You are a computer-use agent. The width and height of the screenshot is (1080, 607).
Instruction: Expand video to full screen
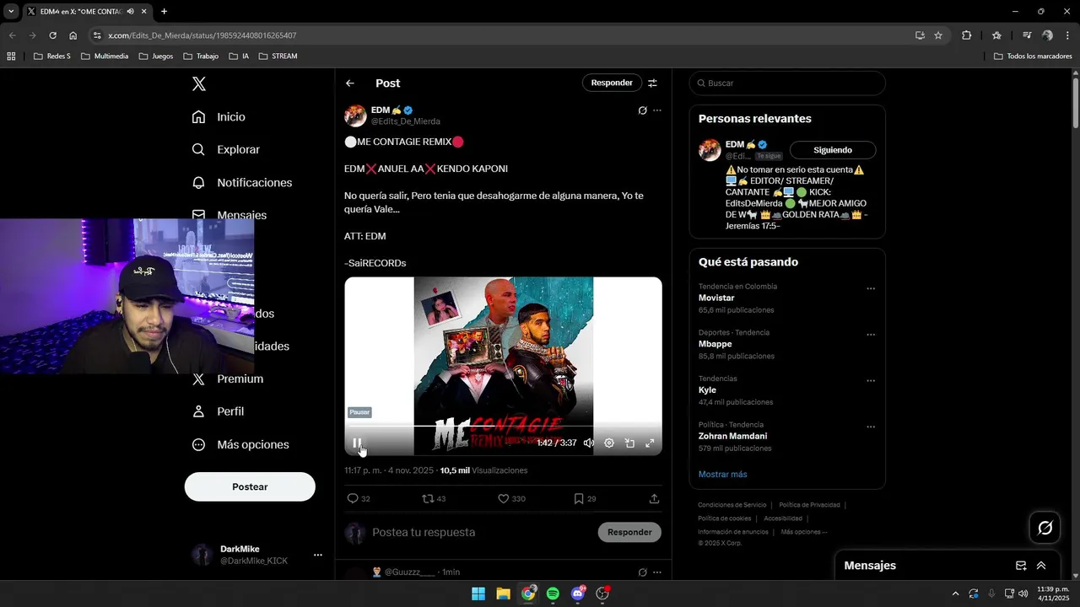pos(650,443)
